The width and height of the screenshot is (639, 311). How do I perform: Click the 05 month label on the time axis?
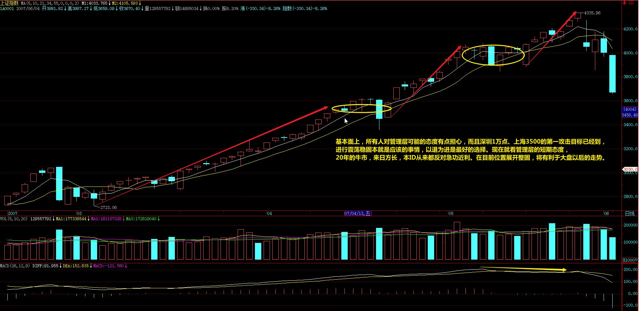451,213
